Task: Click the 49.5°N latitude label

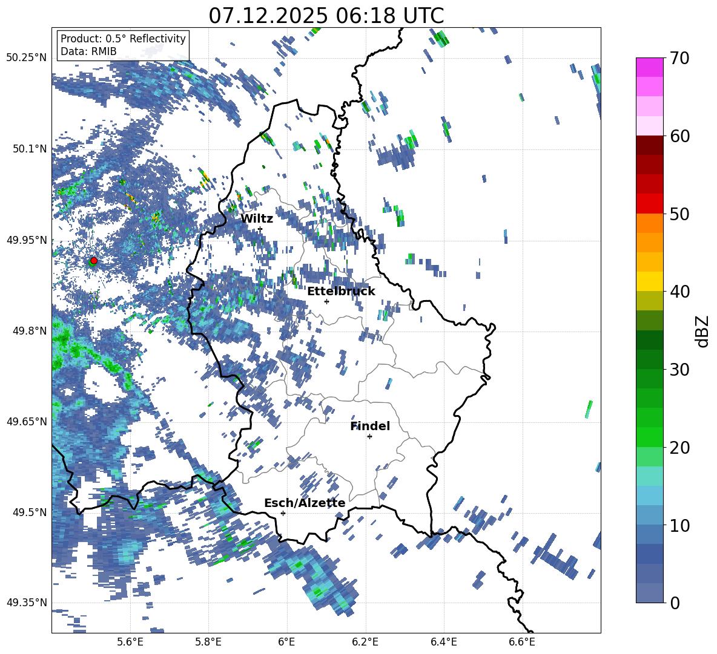Action: point(29,512)
